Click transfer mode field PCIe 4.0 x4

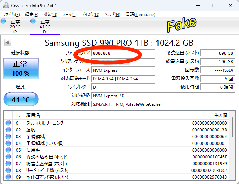click(123, 79)
